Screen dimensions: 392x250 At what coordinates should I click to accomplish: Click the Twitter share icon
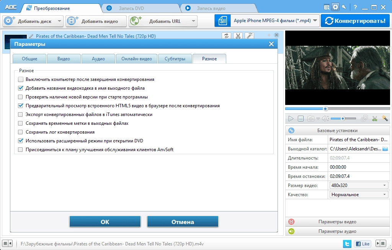click(347, 244)
